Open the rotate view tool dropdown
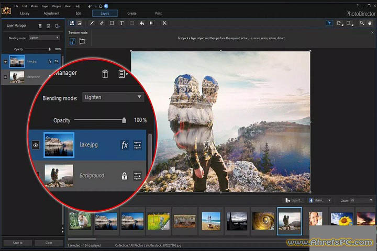This screenshot has height=251, width=377. (x=339, y=23)
